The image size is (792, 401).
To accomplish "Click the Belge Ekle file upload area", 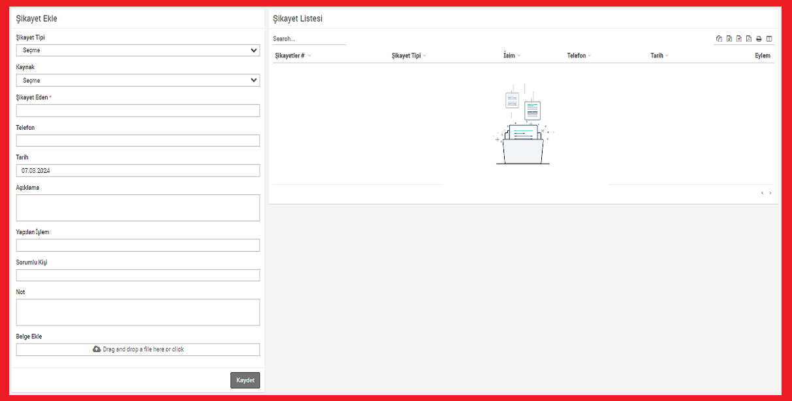I will click(138, 349).
